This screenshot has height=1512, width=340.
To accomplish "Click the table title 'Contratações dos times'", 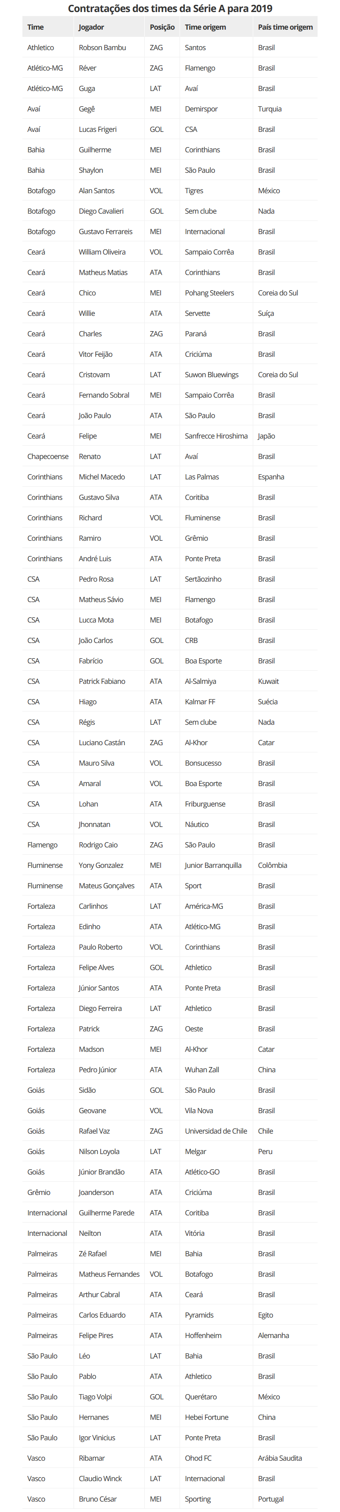I will (x=170, y=8).
